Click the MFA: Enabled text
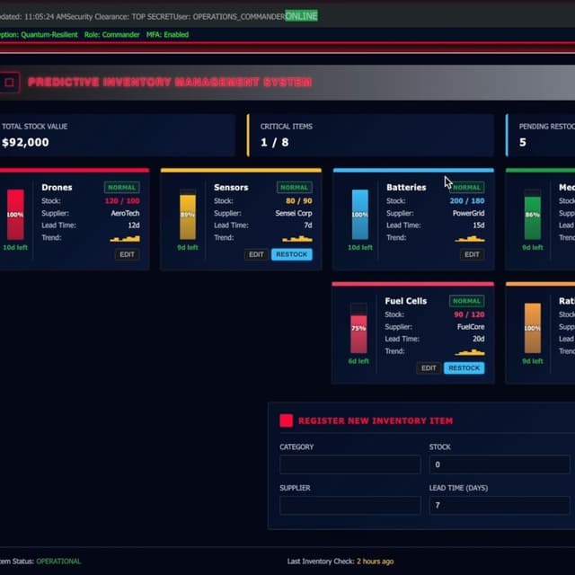Image resolution: width=575 pixels, height=575 pixels. tap(168, 35)
